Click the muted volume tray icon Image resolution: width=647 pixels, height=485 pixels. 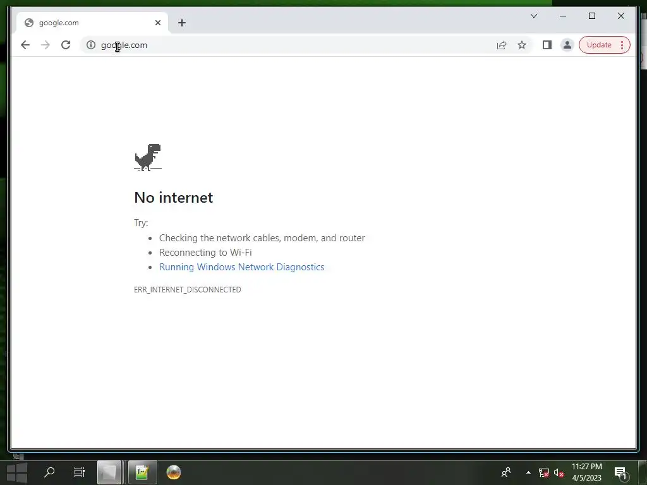point(559,472)
